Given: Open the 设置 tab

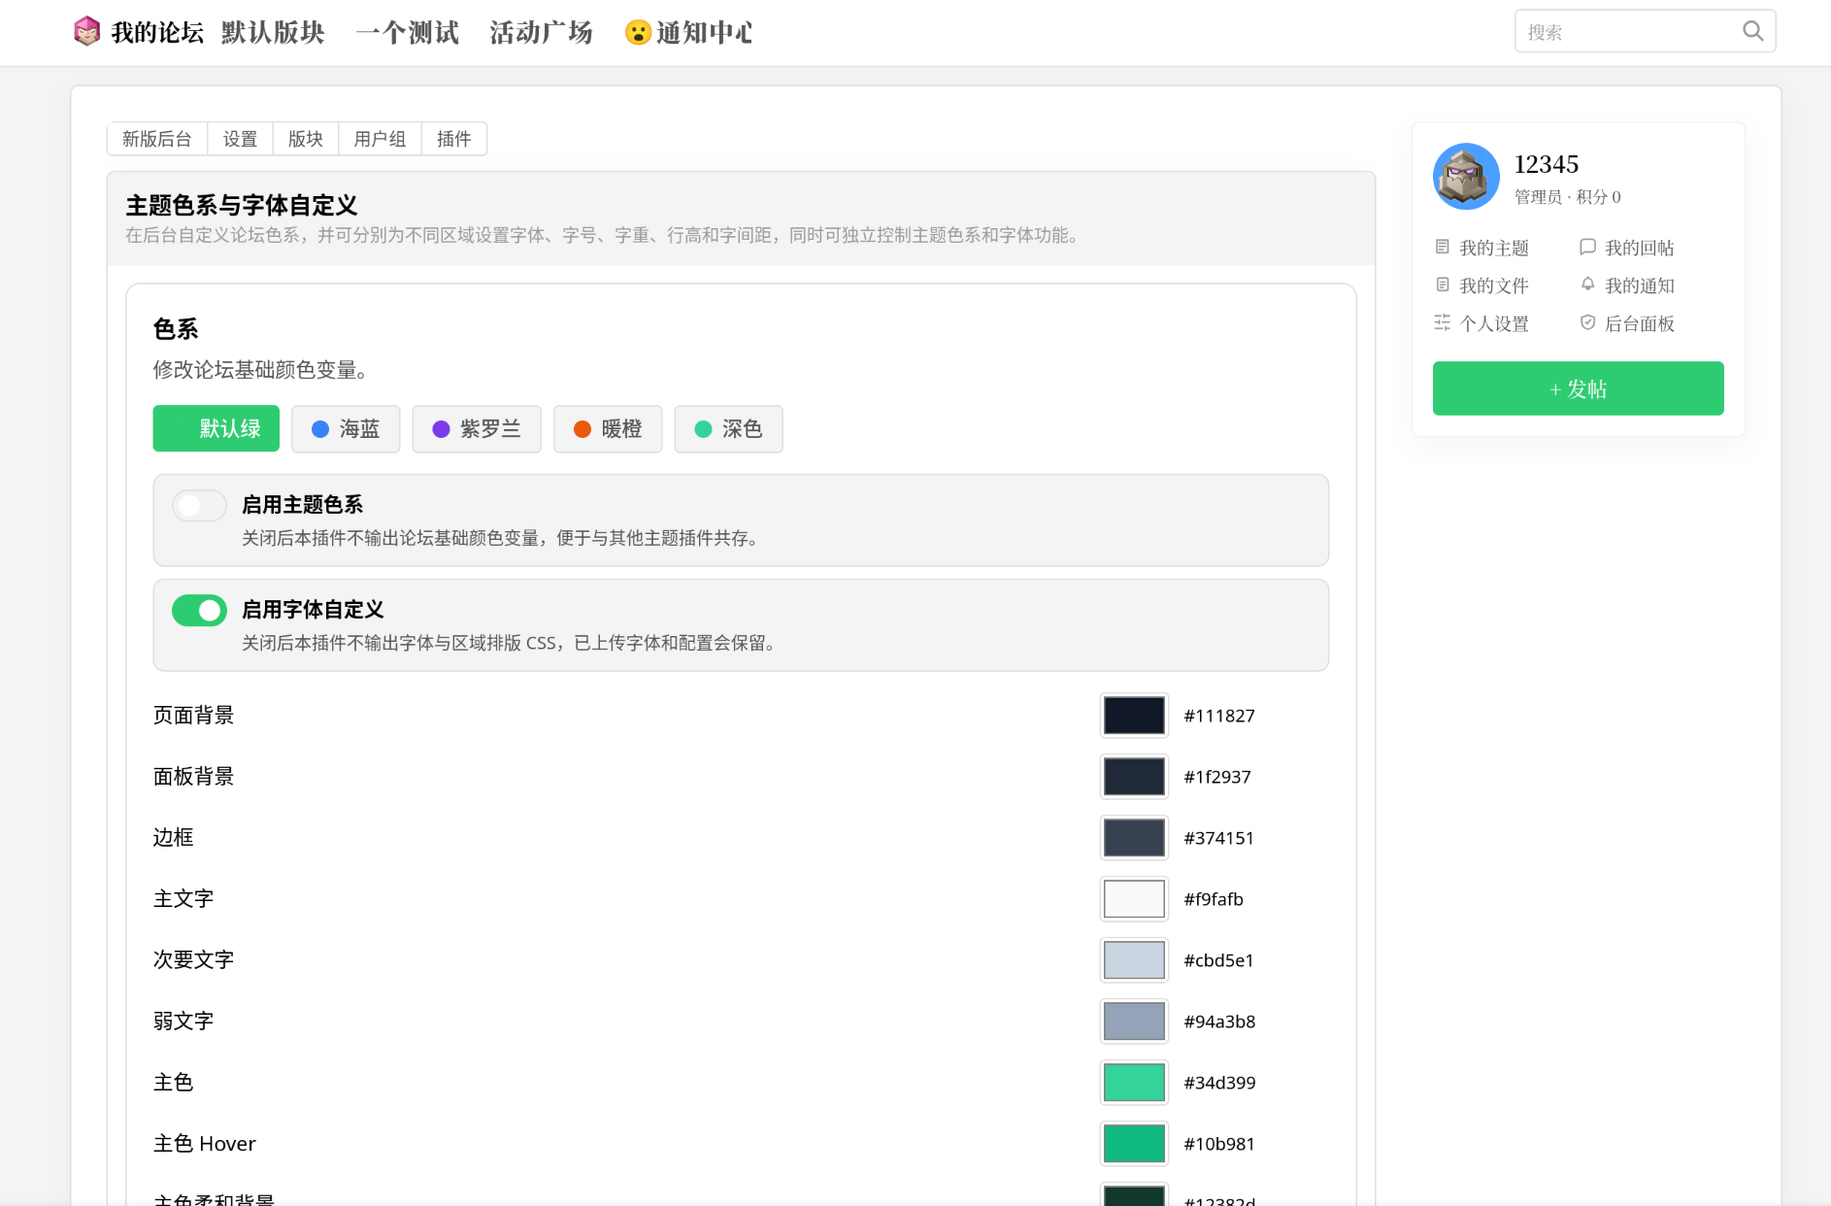Looking at the screenshot, I should 240,139.
